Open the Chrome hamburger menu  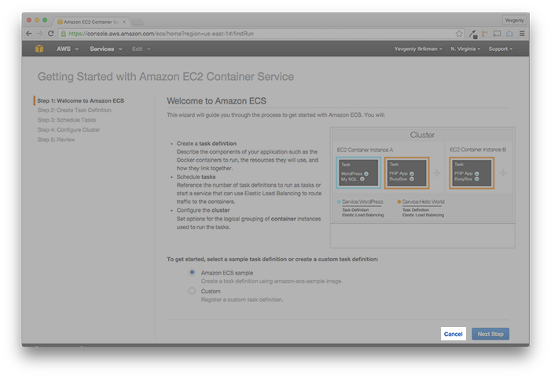tap(522, 34)
